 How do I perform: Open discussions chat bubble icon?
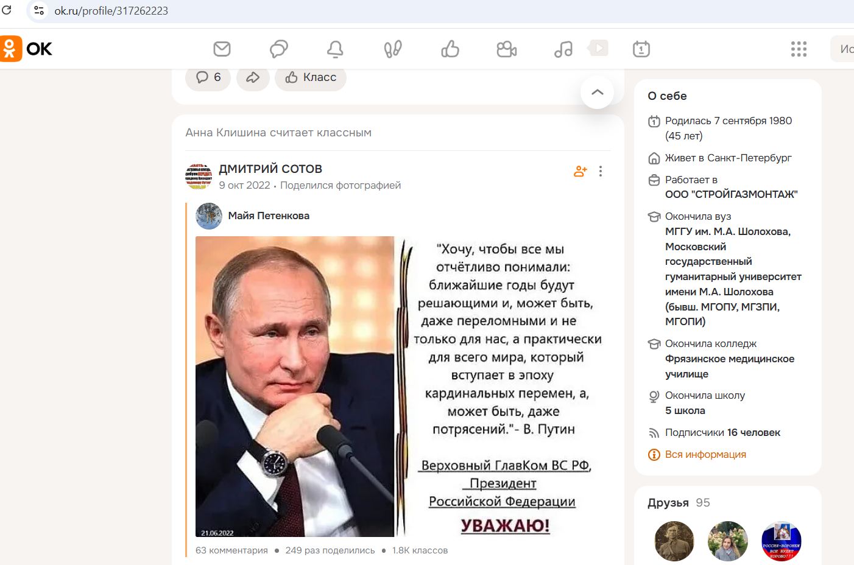coord(278,49)
